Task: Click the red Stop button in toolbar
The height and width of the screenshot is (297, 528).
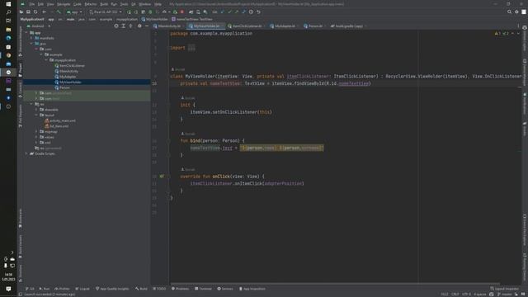Action: pos(182,12)
